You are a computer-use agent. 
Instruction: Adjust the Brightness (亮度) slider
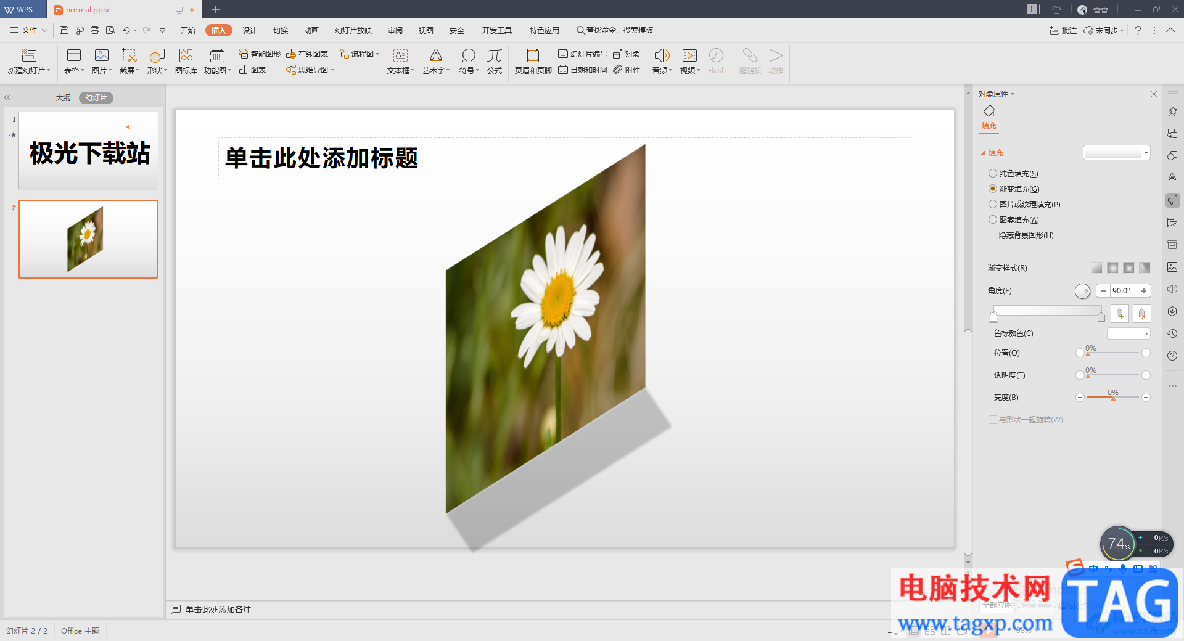1112,398
